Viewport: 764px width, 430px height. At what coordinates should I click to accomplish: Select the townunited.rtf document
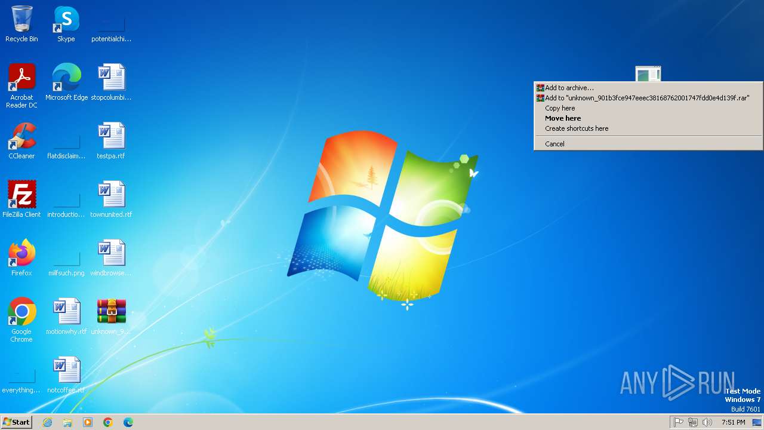point(111,199)
